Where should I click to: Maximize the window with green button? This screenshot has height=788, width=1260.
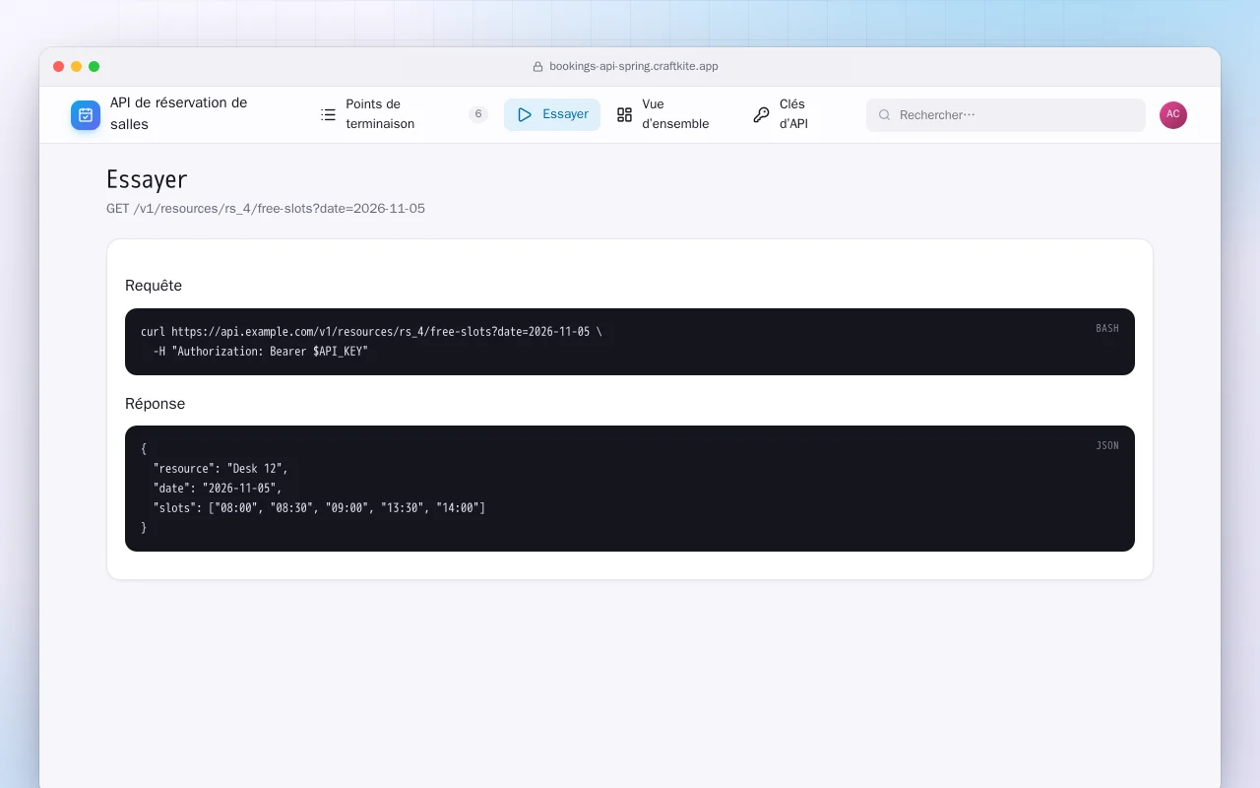[94, 67]
